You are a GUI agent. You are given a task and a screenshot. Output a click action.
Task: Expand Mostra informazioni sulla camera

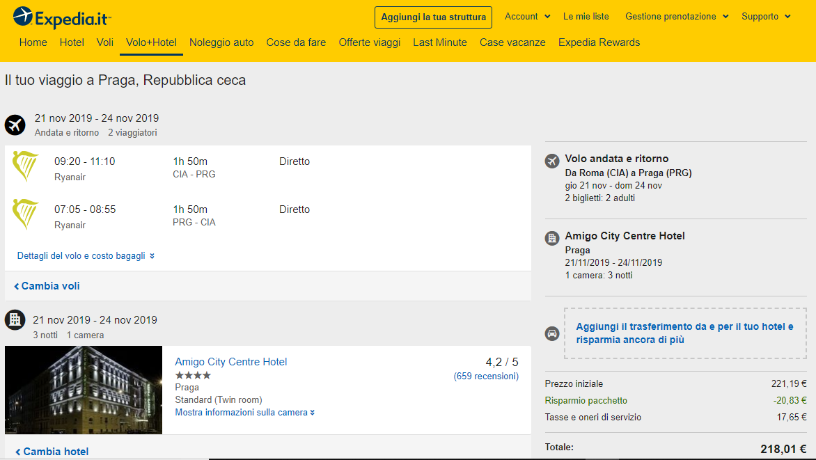(x=244, y=412)
